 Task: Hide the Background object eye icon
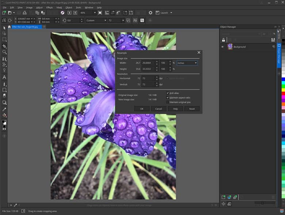[222, 47]
